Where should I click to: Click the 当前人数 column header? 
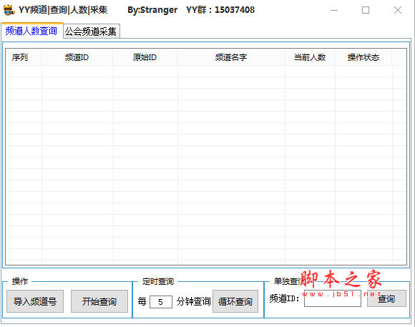(310, 57)
